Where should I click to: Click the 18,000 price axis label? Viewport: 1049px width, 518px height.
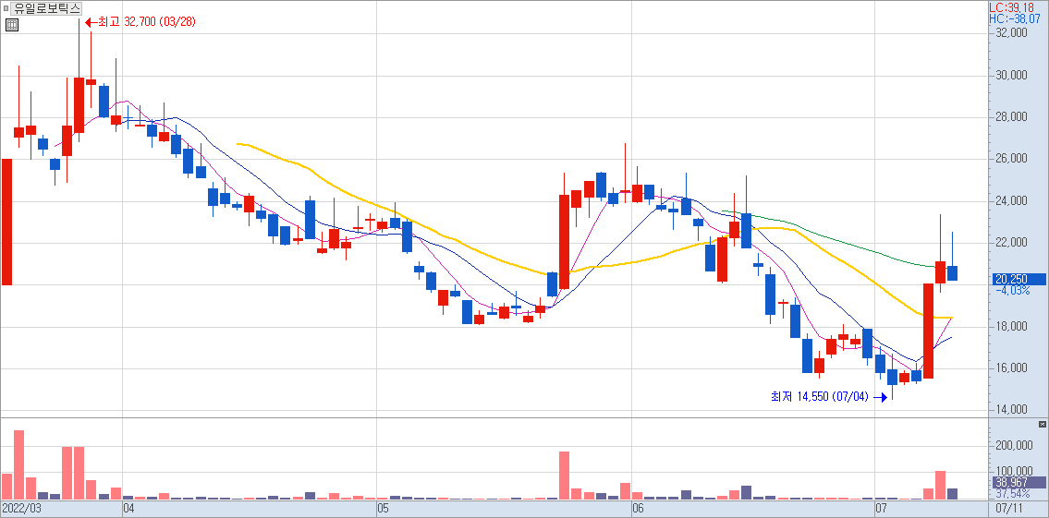coord(1011,327)
